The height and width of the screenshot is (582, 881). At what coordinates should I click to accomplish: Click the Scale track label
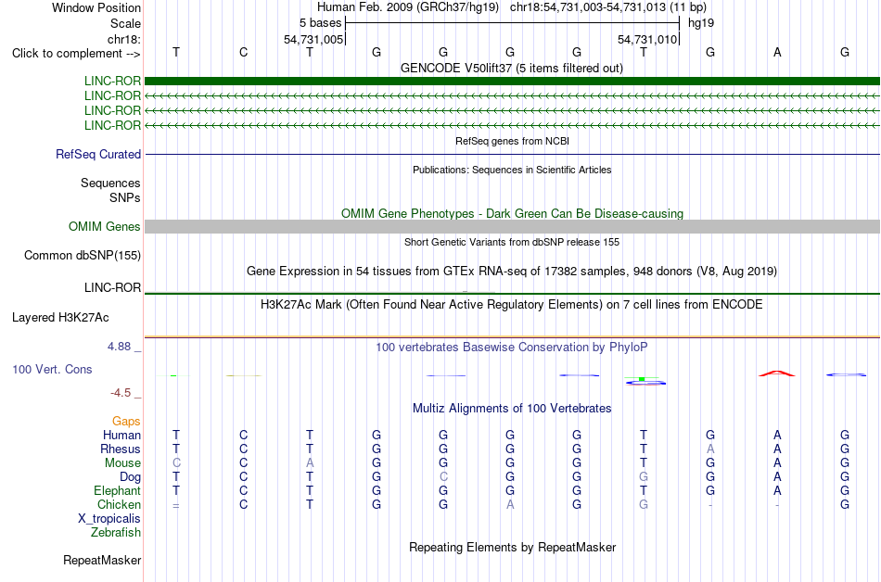tap(125, 23)
